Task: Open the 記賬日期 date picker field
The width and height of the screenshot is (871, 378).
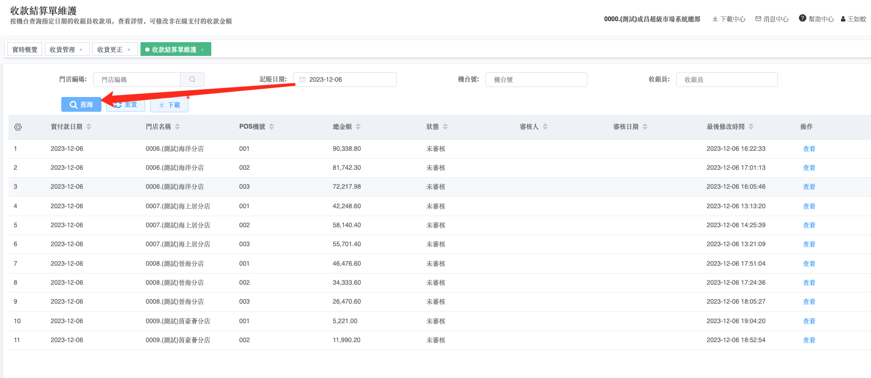Action: (344, 80)
